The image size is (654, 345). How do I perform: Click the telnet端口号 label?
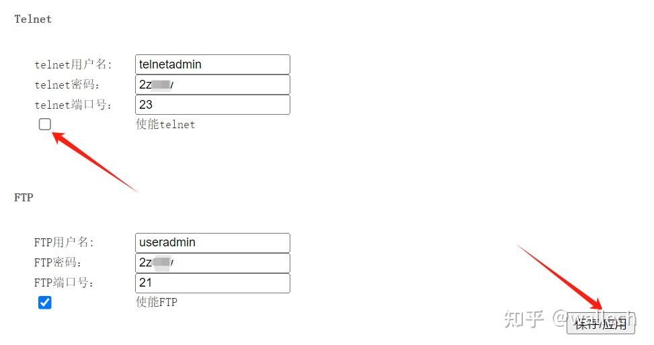(x=73, y=105)
